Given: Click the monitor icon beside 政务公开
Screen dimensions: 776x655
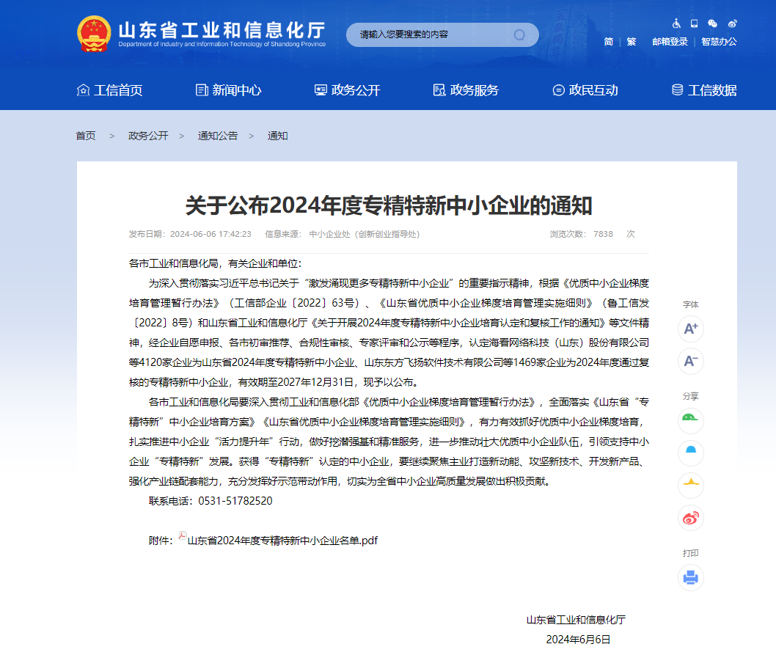Looking at the screenshot, I should coord(321,90).
